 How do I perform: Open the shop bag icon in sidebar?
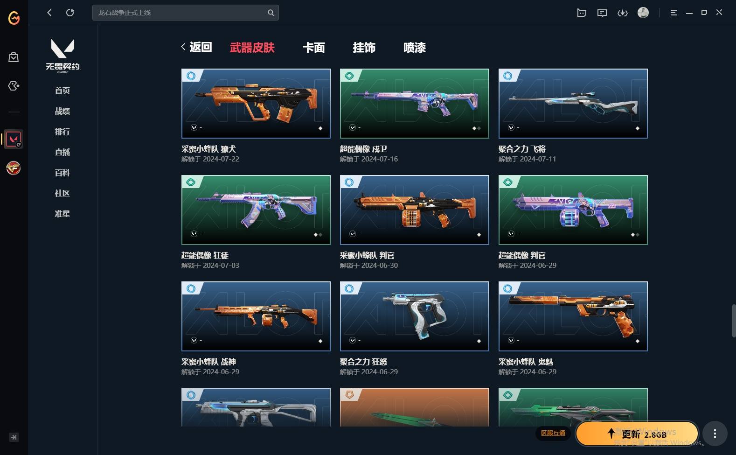tap(14, 57)
